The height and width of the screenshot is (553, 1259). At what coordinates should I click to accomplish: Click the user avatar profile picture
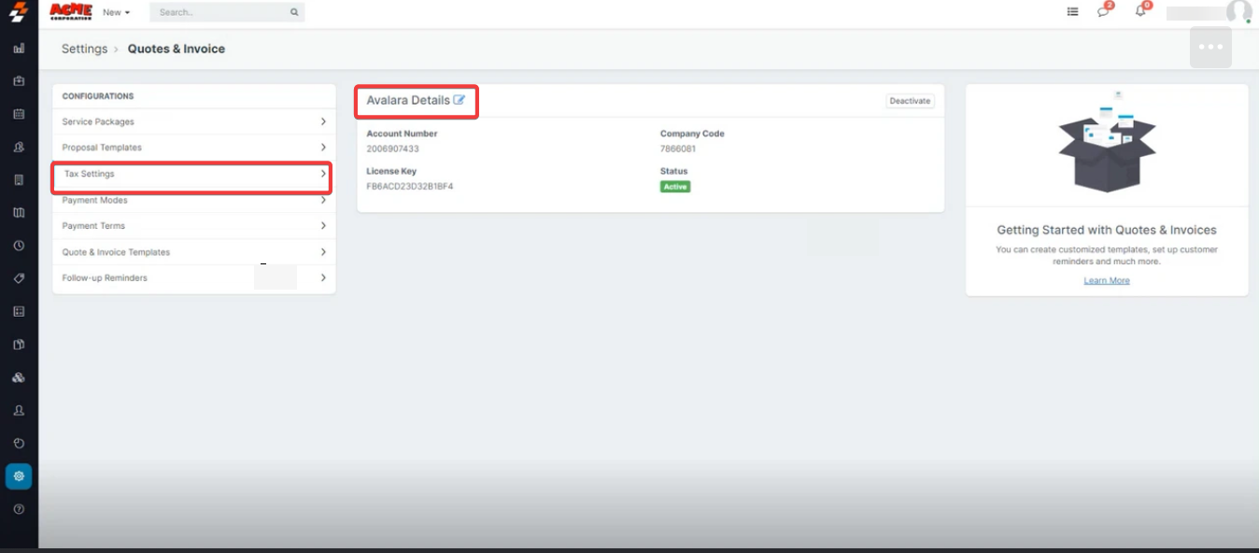1238,11
